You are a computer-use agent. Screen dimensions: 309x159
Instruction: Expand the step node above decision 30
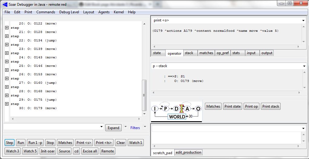pos(7,104)
